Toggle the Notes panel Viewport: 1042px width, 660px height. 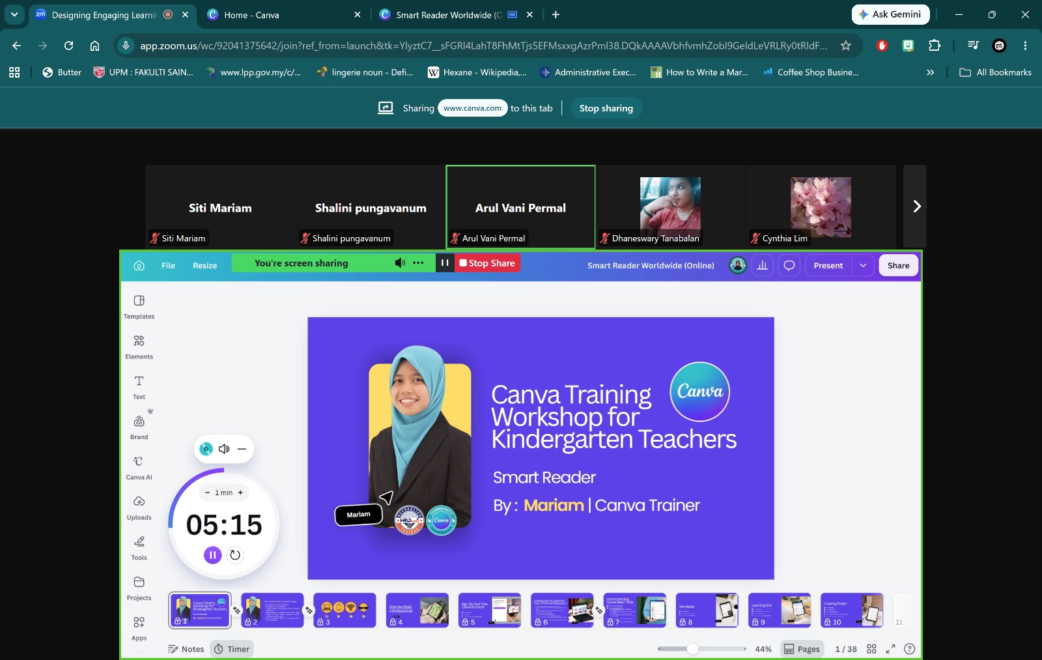tap(186, 649)
